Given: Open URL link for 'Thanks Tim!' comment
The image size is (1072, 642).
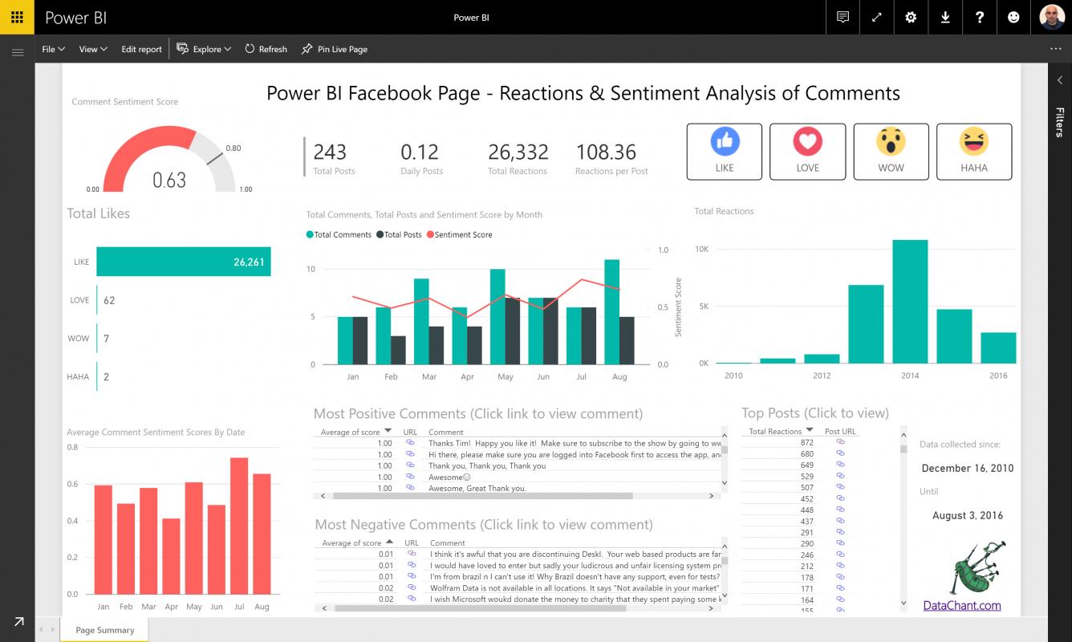Looking at the screenshot, I should click(411, 443).
